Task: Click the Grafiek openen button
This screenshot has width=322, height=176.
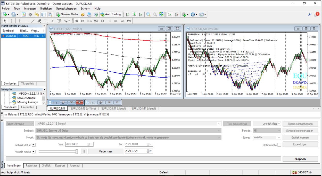Action: pyautogui.click(x=300, y=137)
